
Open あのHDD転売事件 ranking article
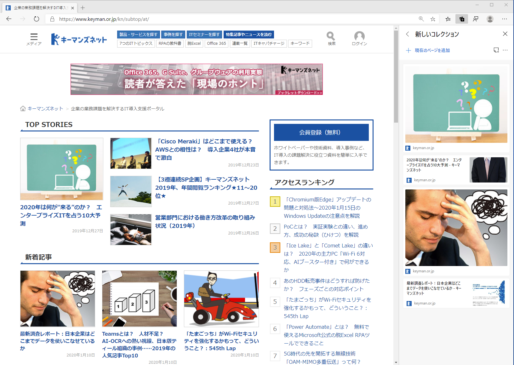click(327, 285)
